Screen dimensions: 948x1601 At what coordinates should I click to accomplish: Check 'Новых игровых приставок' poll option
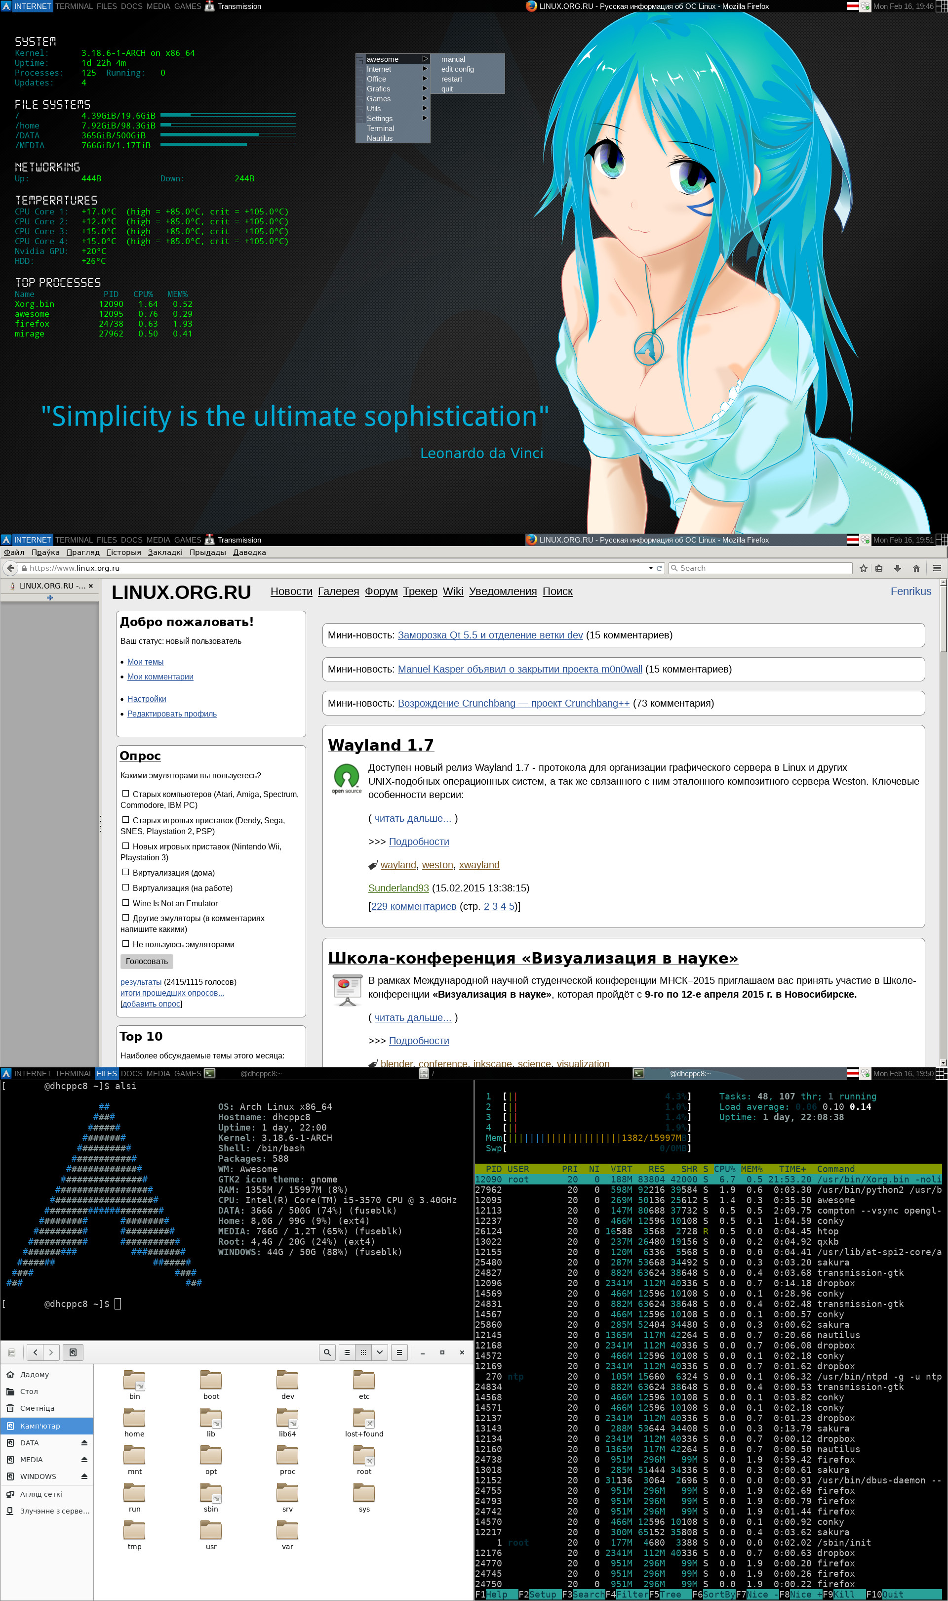point(126,845)
